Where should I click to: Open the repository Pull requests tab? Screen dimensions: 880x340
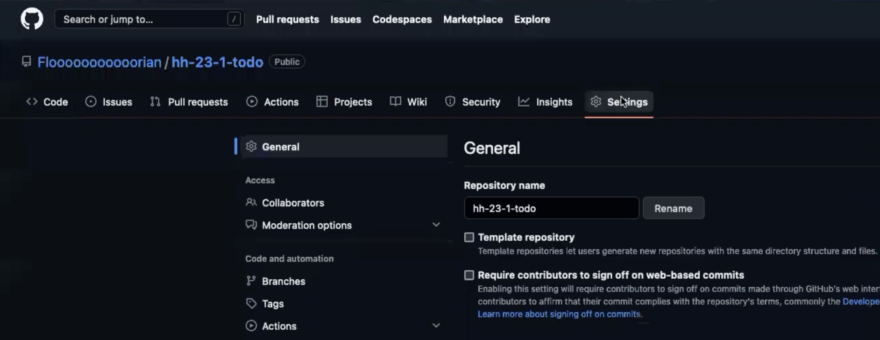pos(189,102)
